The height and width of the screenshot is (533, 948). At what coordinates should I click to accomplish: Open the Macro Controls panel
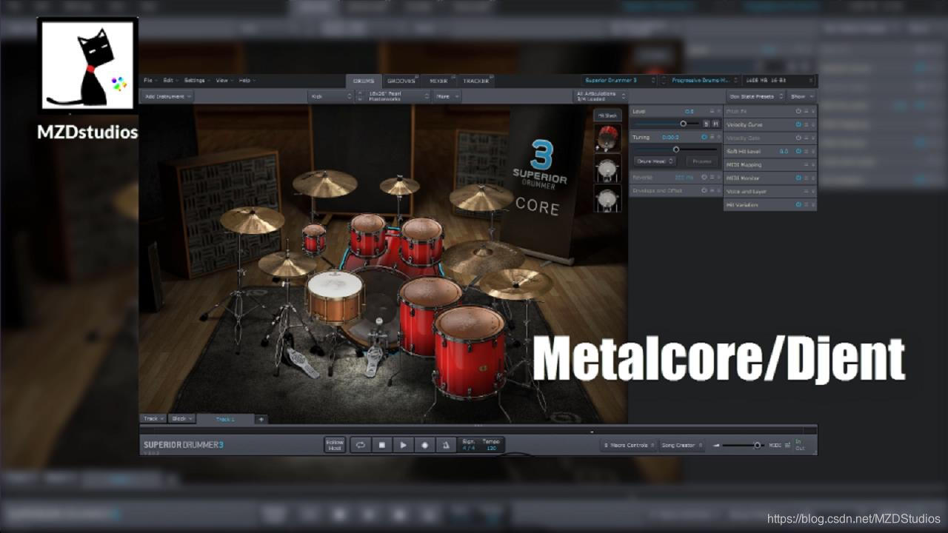coord(628,445)
